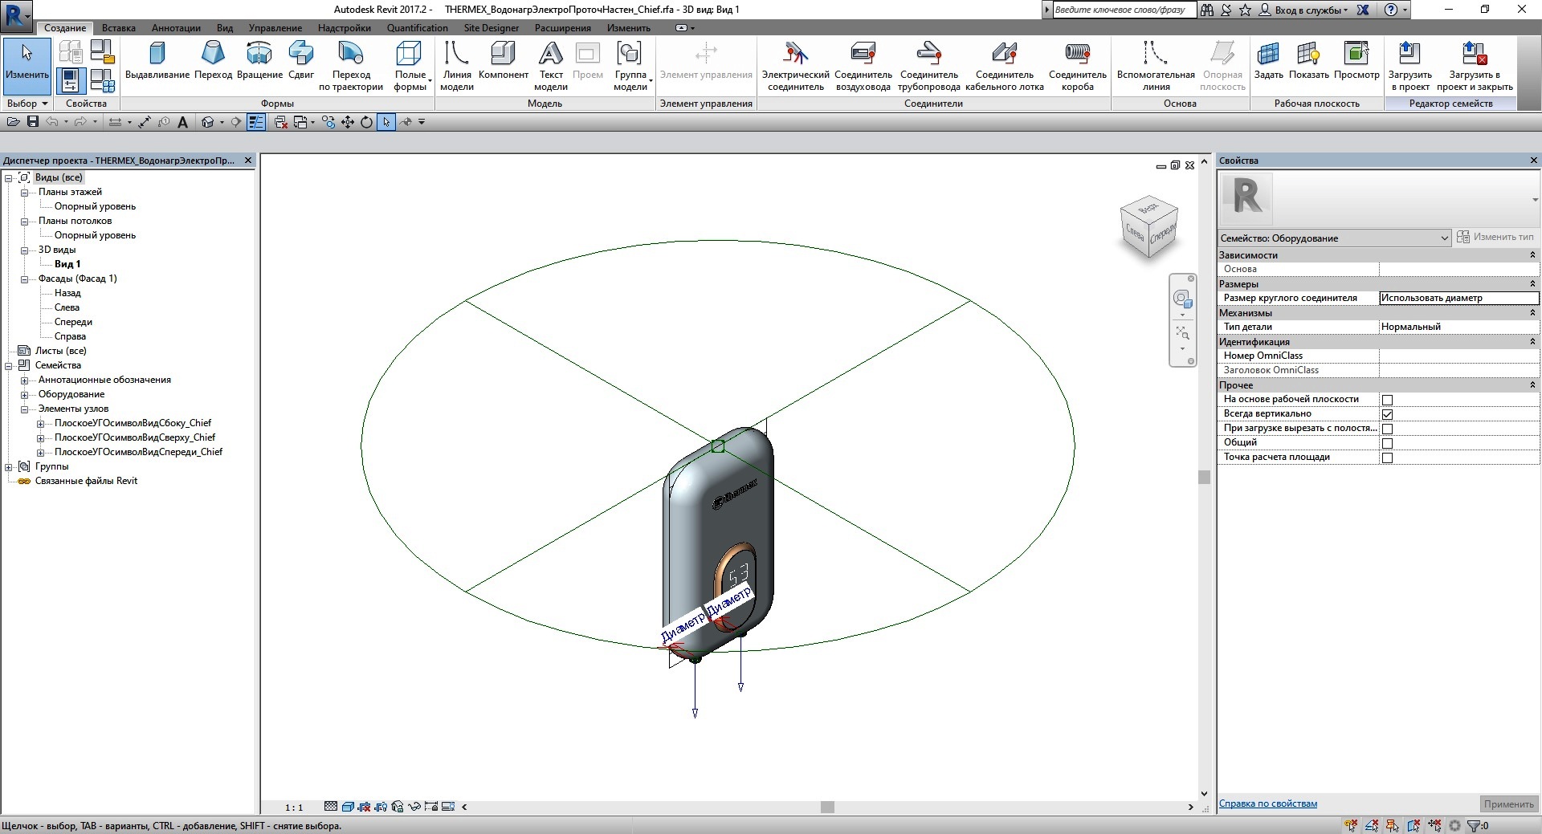Image resolution: width=1542 pixels, height=834 pixels.
Task: Open the Revit application menu button
Action: [x=16, y=14]
